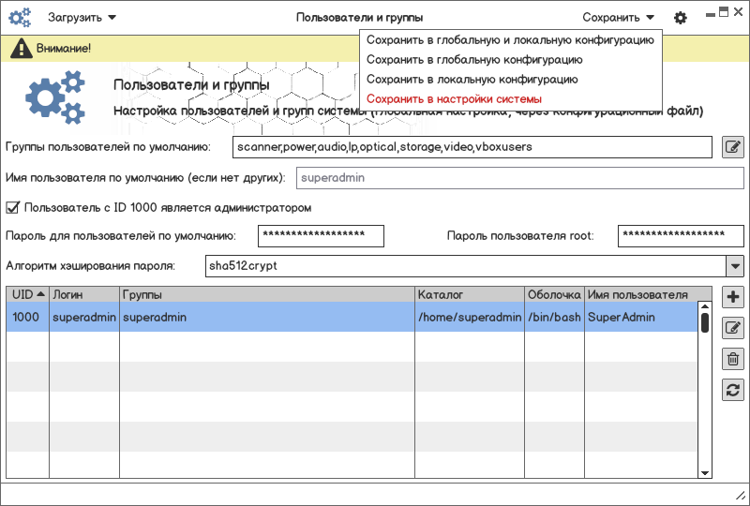Screen dimensions: 750x506
Task: Click the Логин column header
Action: click(x=83, y=294)
